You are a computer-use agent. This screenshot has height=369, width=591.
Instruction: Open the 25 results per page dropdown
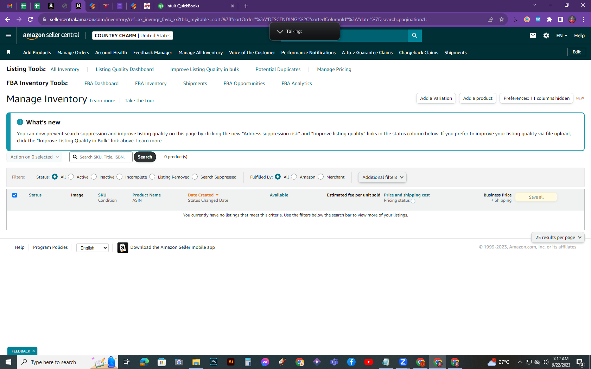click(558, 238)
